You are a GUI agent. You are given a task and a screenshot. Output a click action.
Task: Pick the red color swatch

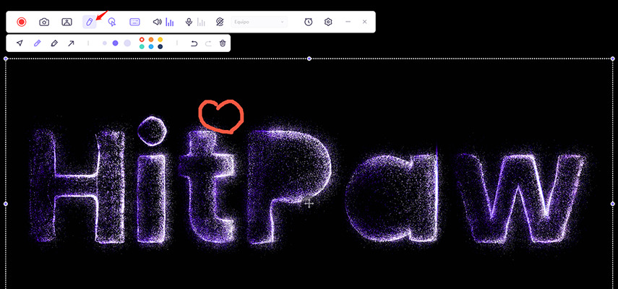coord(142,39)
